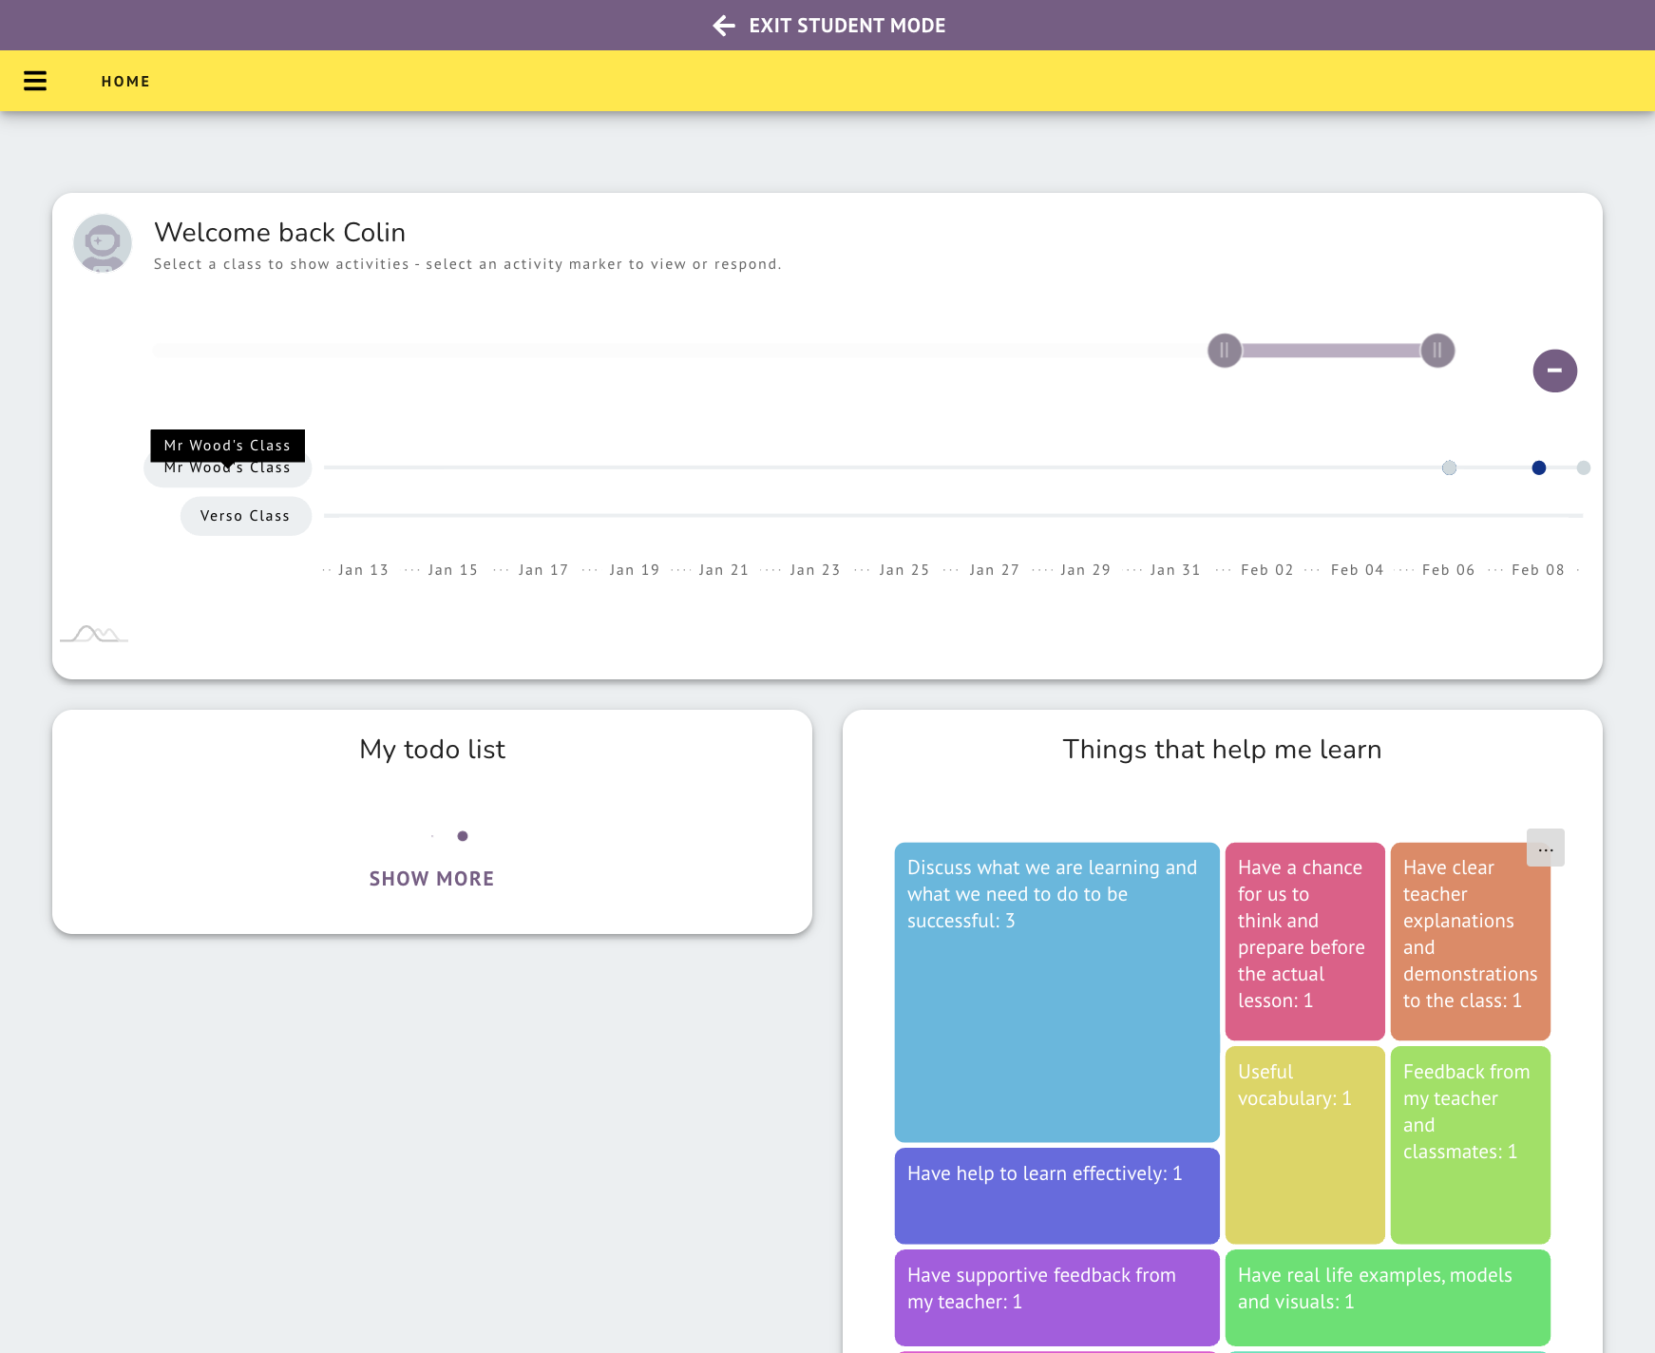This screenshot has width=1655, height=1353.
Task: Open the light grey marker near Feb 06
Action: [1449, 467]
